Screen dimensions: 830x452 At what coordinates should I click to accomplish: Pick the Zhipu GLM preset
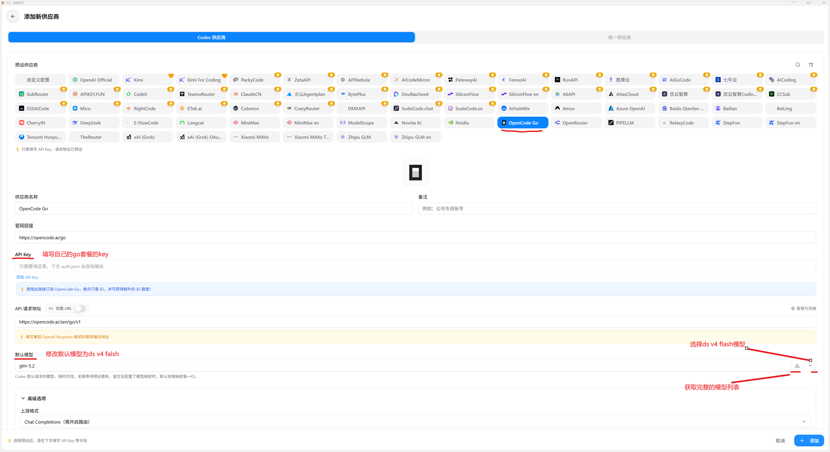tap(362, 137)
